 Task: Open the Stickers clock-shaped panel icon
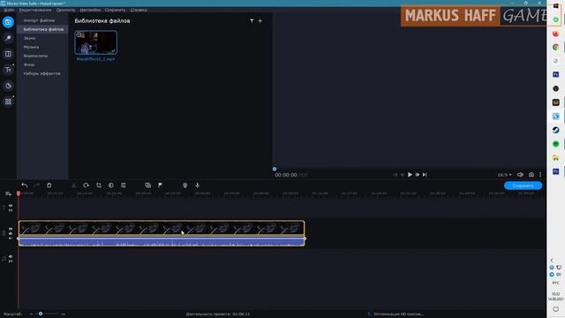coord(8,86)
